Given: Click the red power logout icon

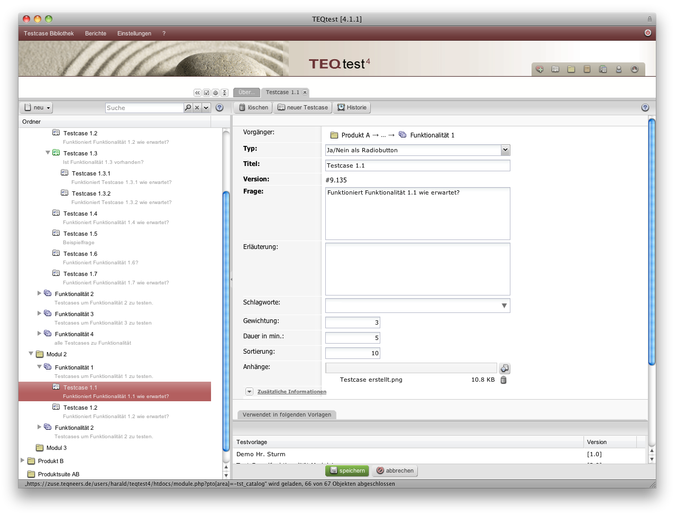Looking at the screenshot, I should click(x=647, y=33).
